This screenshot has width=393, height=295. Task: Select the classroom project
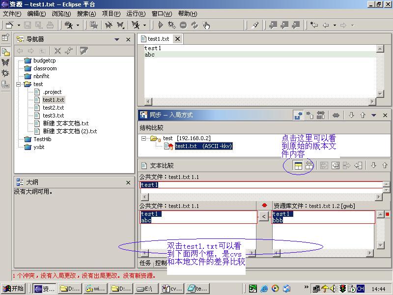point(45,68)
